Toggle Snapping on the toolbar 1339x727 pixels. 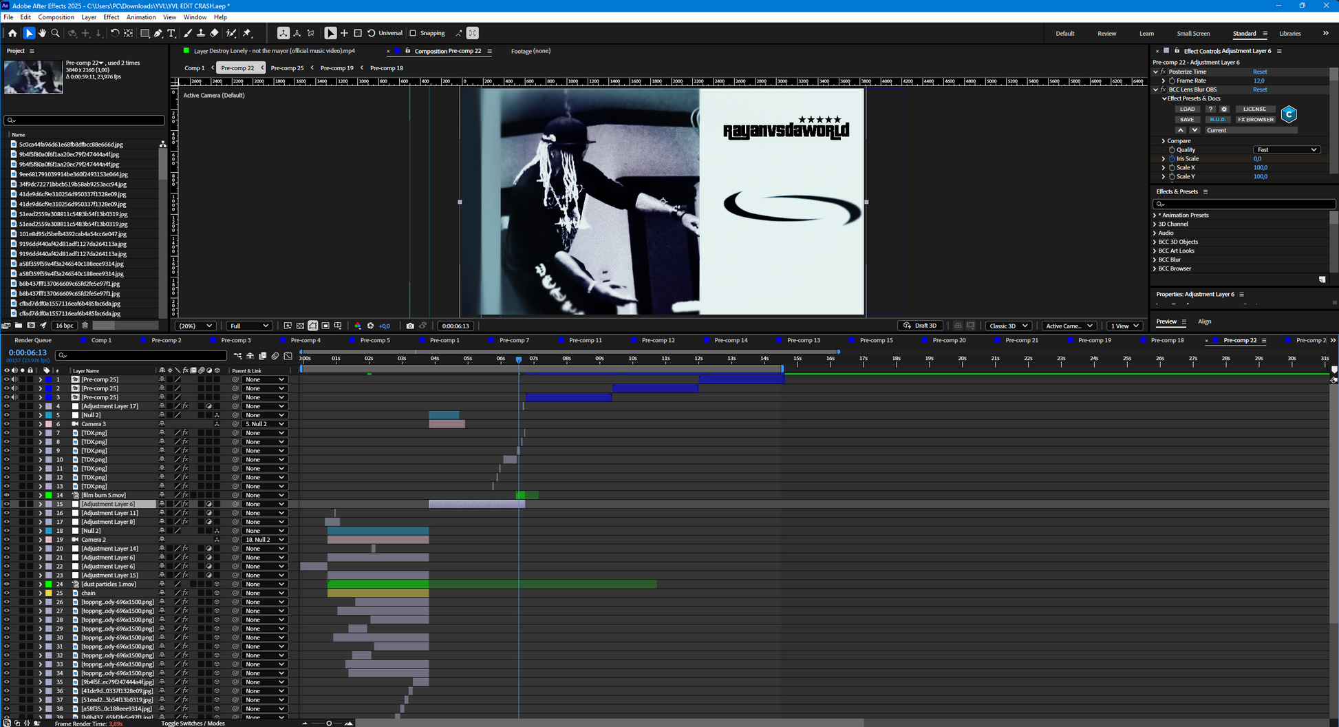tap(414, 32)
